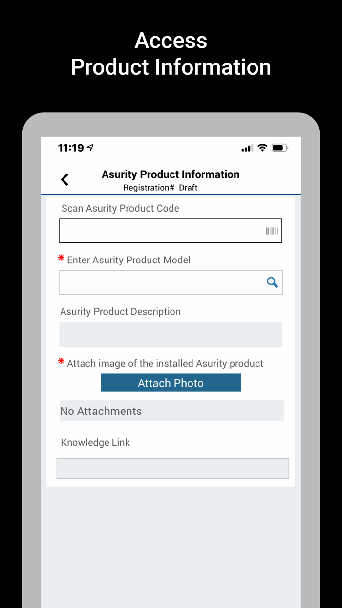Tap the back chevron arrow
342x608 pixels.
[64, 179]
